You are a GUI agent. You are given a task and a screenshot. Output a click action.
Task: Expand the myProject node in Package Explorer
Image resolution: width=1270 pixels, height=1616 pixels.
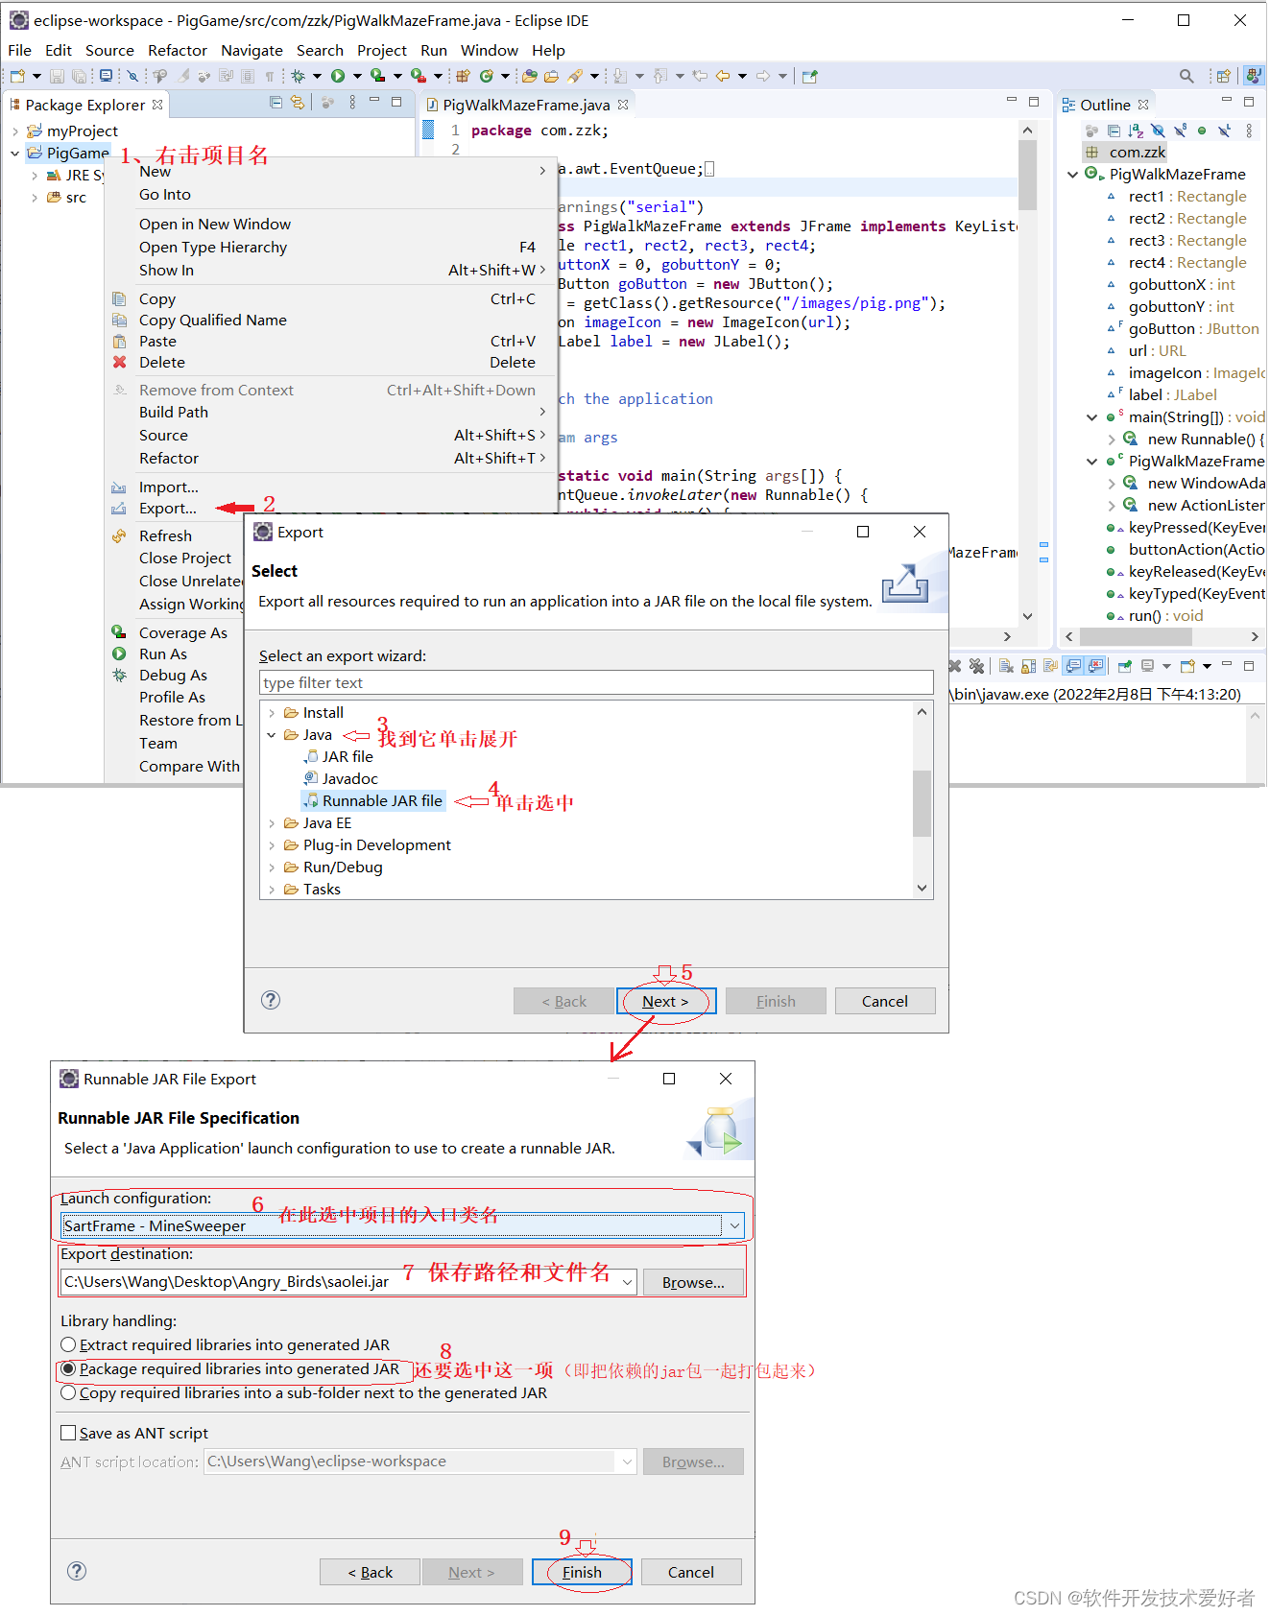(x=15, y=131)
